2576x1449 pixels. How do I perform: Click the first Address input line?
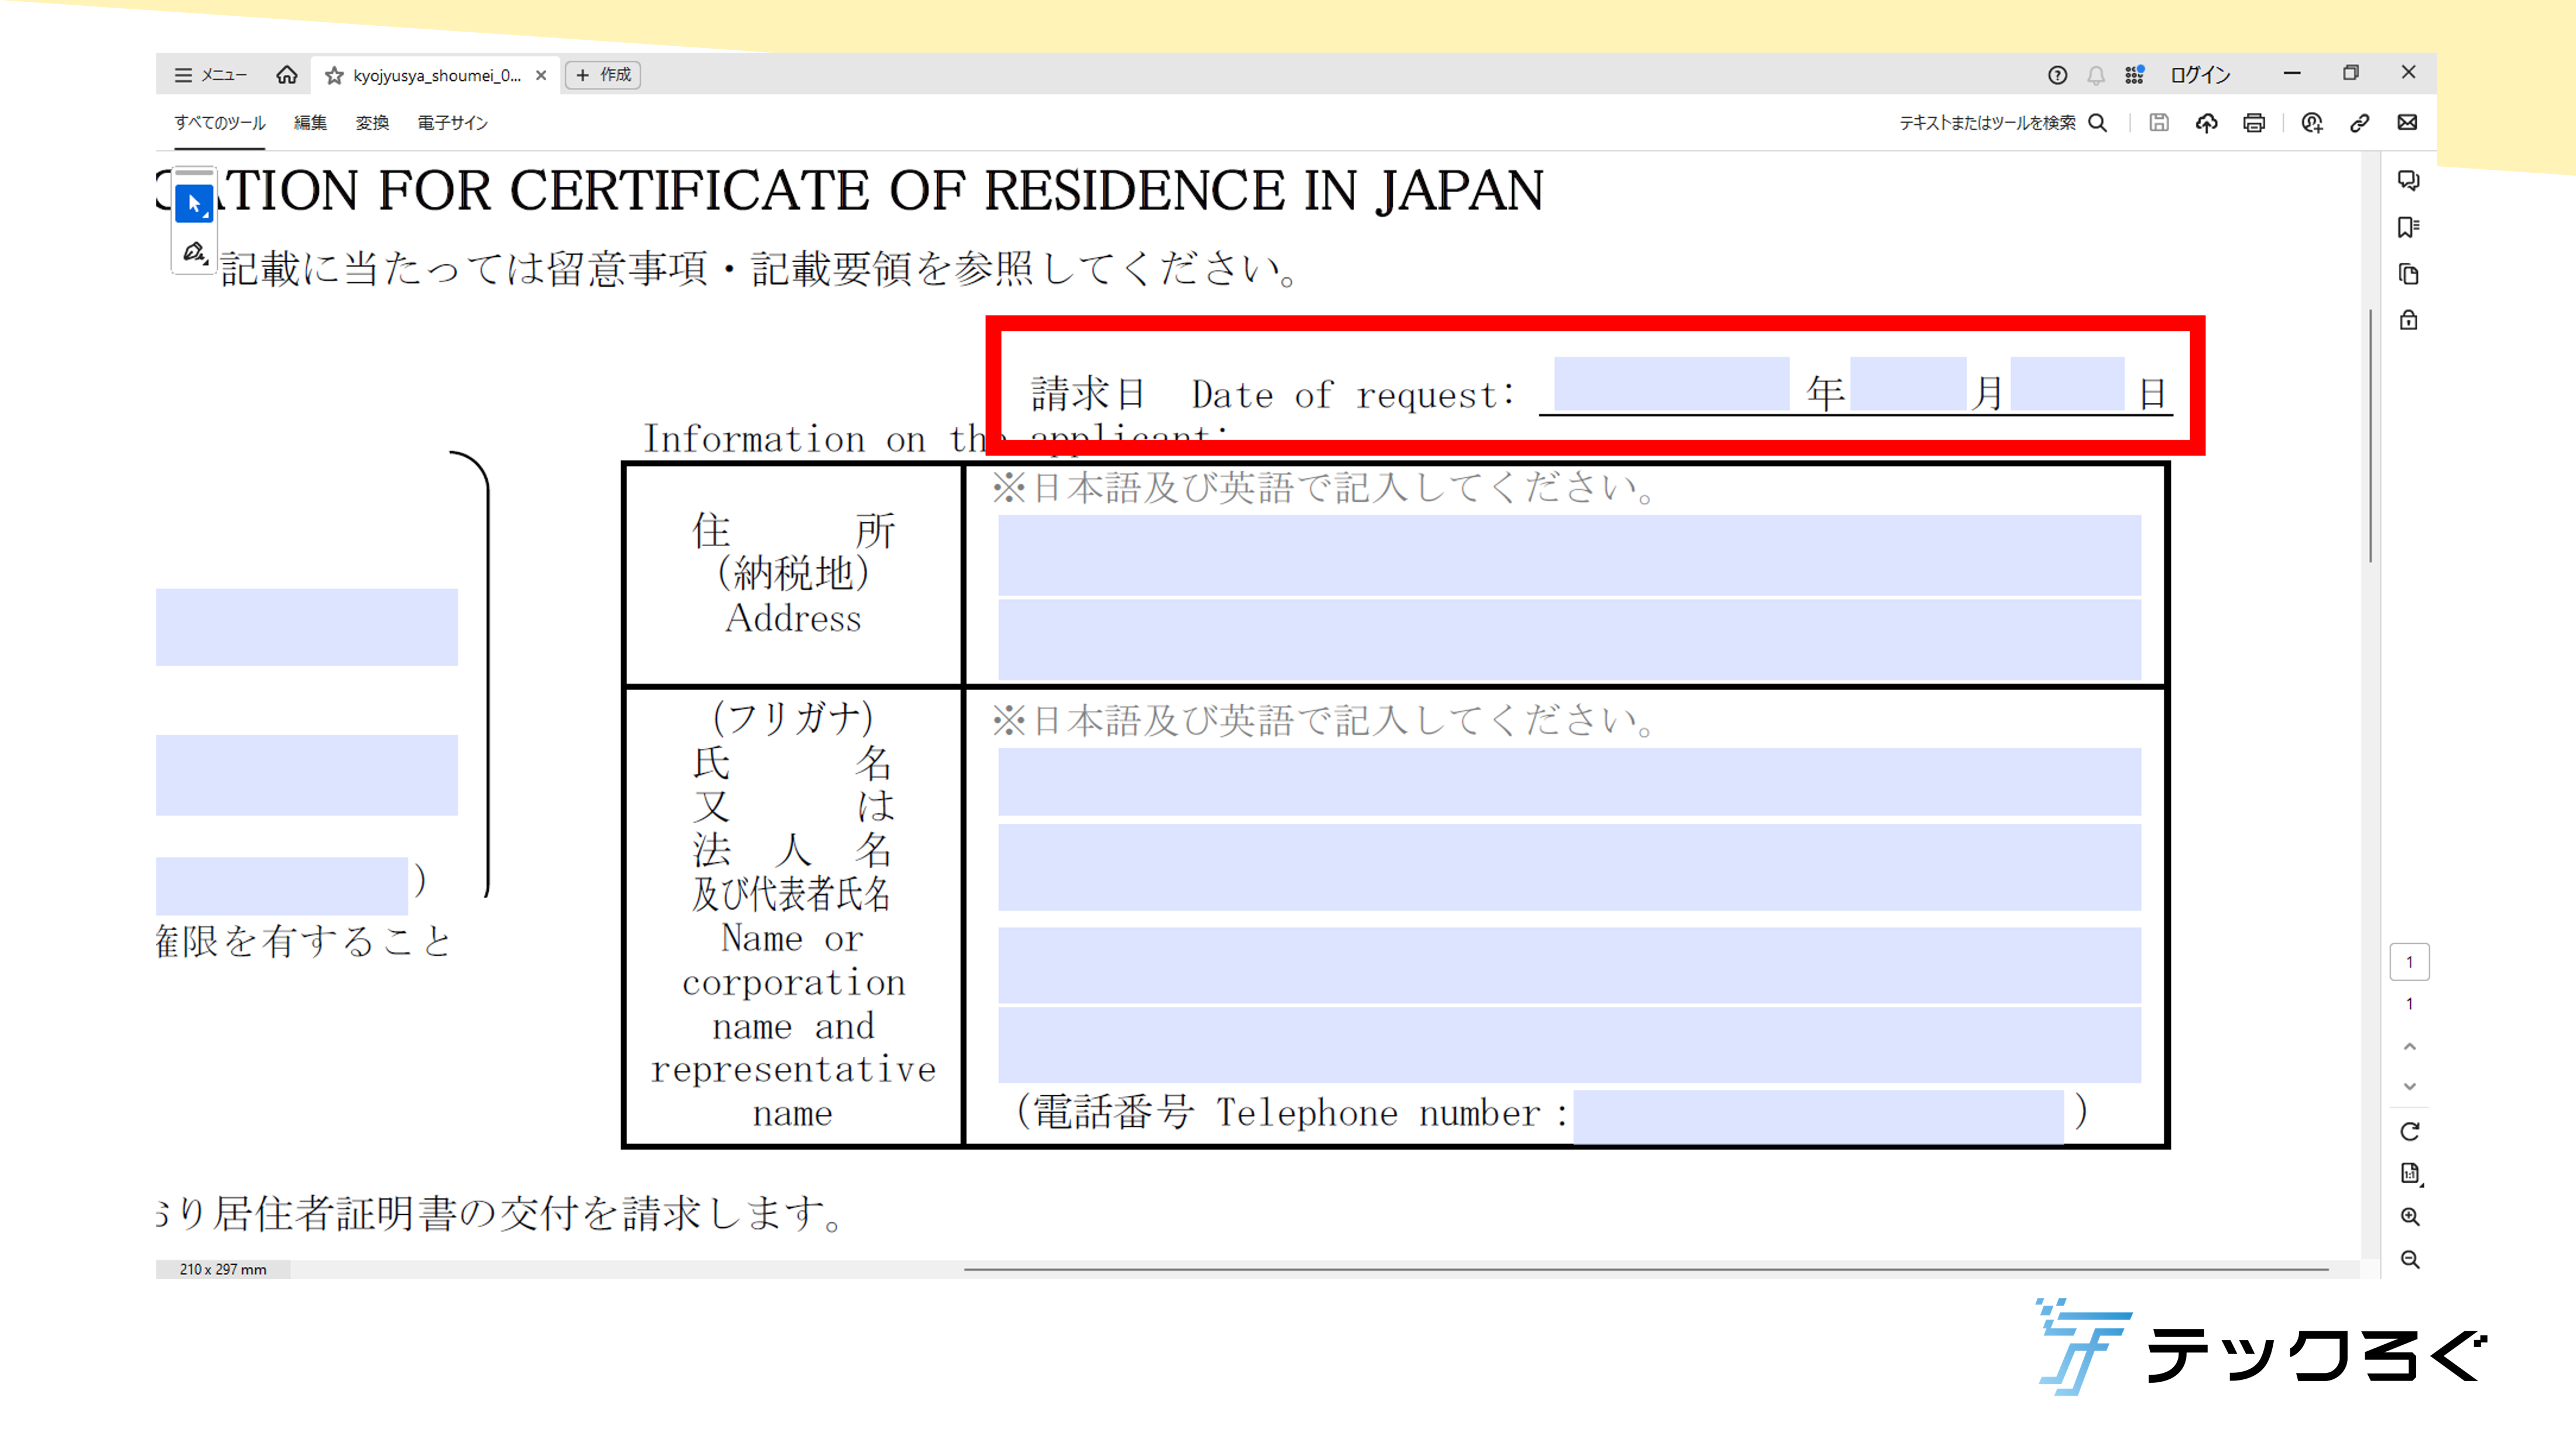click(1569, 555)
